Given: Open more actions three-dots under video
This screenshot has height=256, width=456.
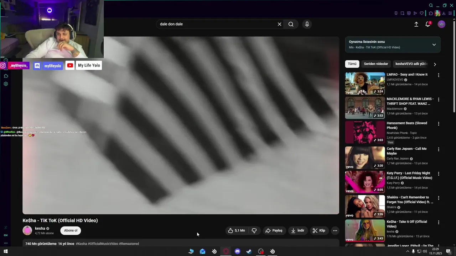Looking at the screenshot, I should 335,230.
